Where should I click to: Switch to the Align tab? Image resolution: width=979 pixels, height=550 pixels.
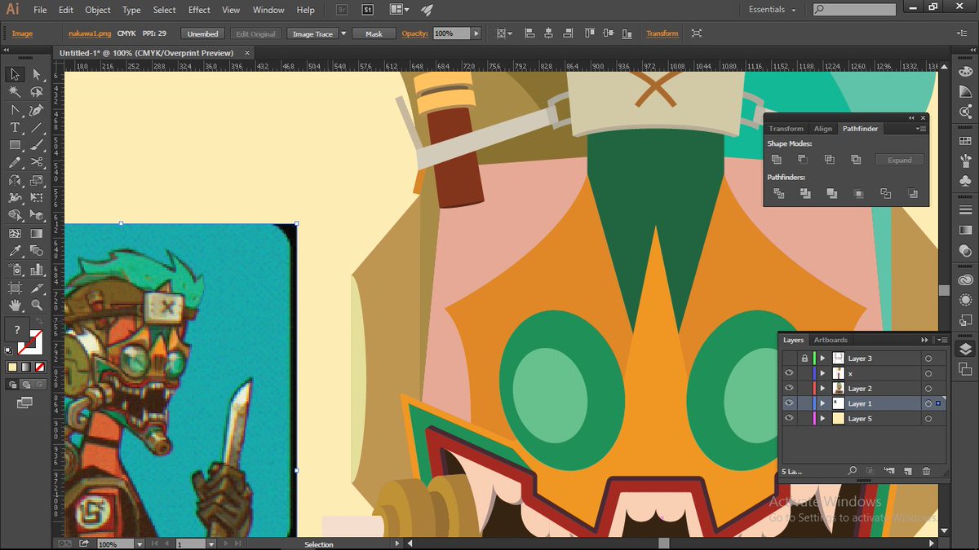click(x=823, y=129)
